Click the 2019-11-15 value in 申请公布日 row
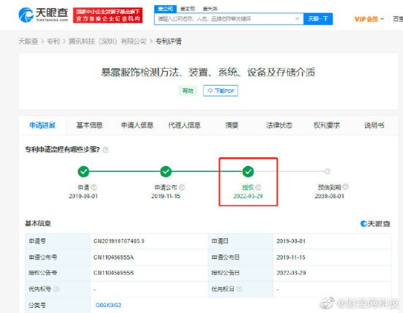403x313 pixels. coord(291,257)
